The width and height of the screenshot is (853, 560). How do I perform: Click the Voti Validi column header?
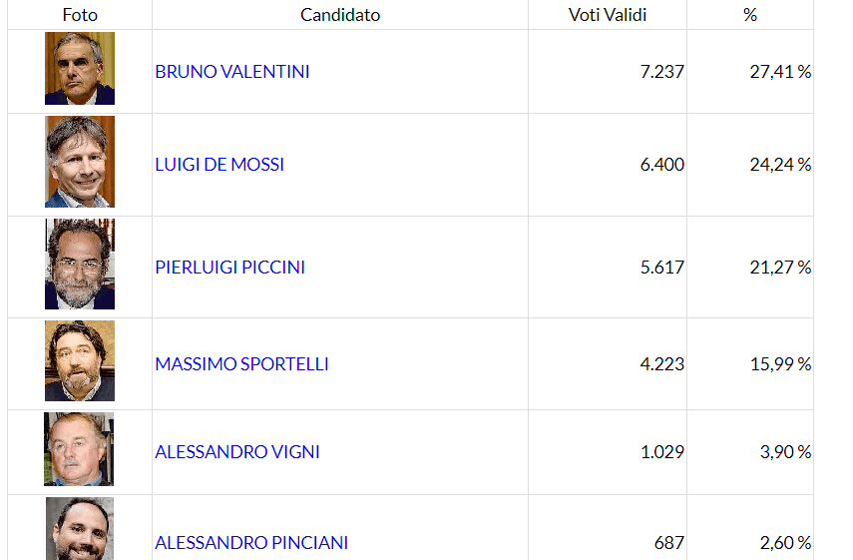[608, 15]
